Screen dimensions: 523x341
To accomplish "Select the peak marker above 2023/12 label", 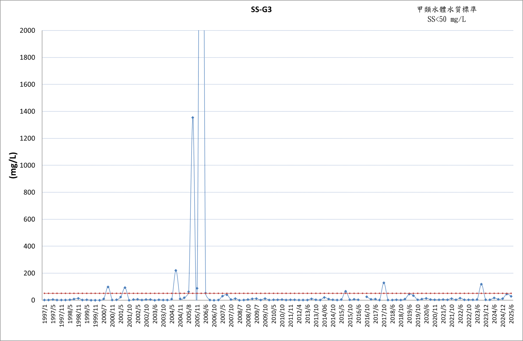I will [481, 284].
